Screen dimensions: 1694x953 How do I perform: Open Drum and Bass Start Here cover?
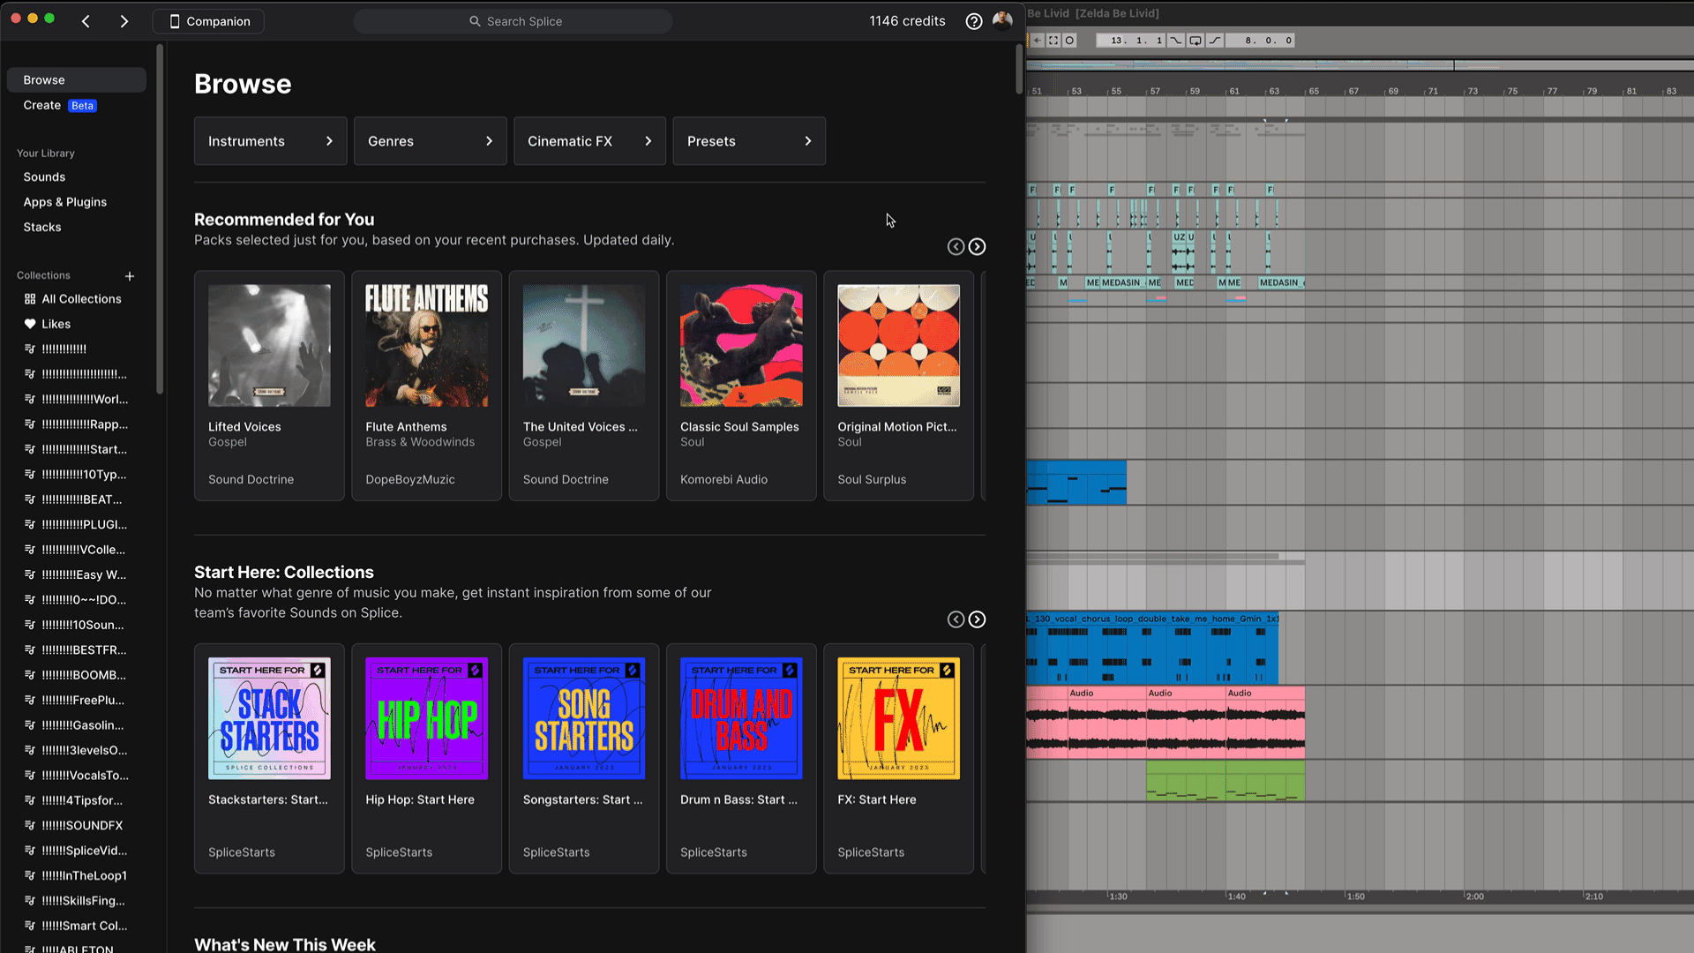pyautogui.click(x=741, y=718)
